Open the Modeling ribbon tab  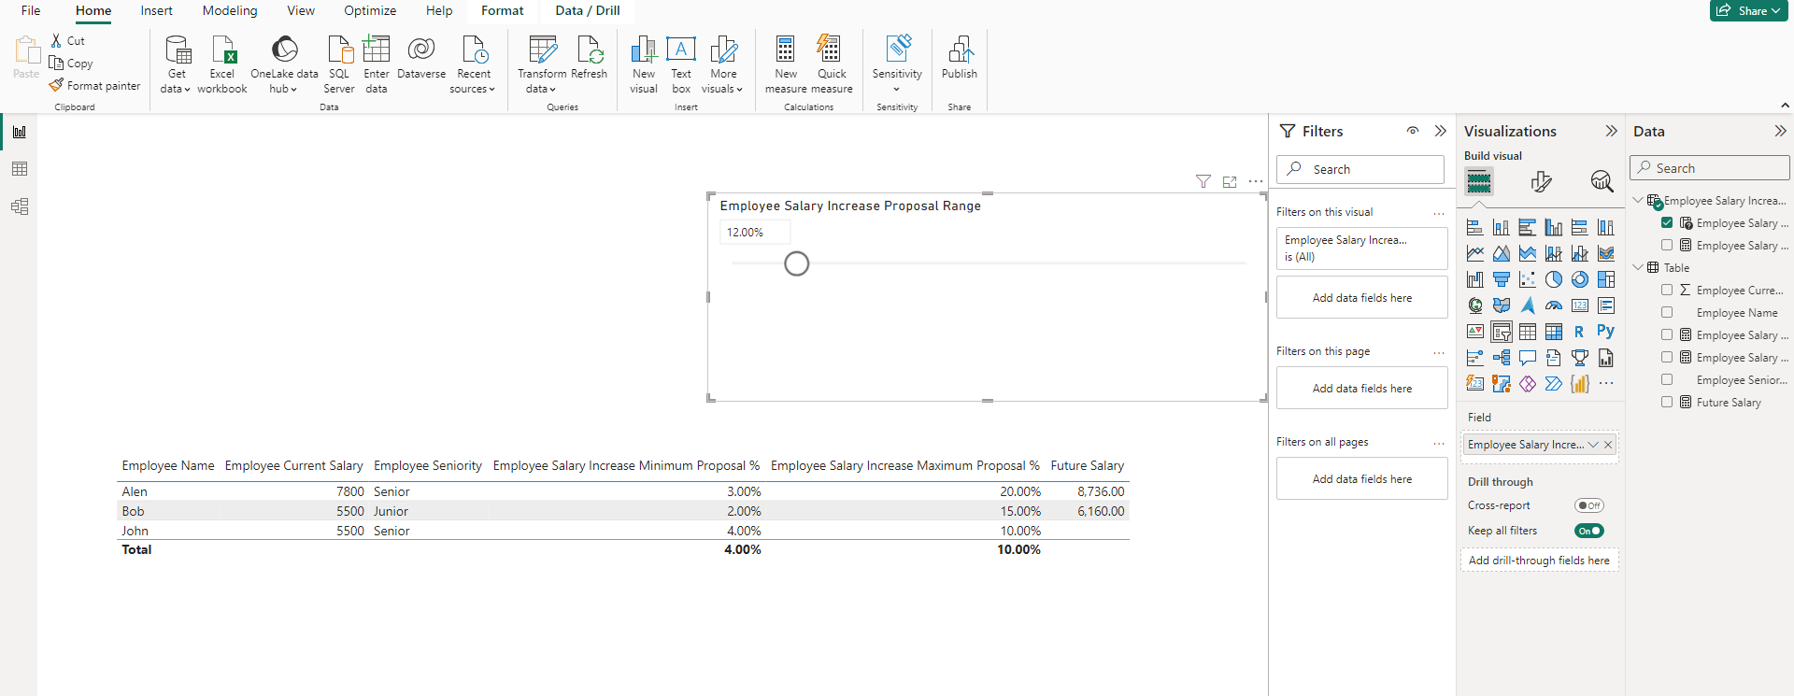230,10
